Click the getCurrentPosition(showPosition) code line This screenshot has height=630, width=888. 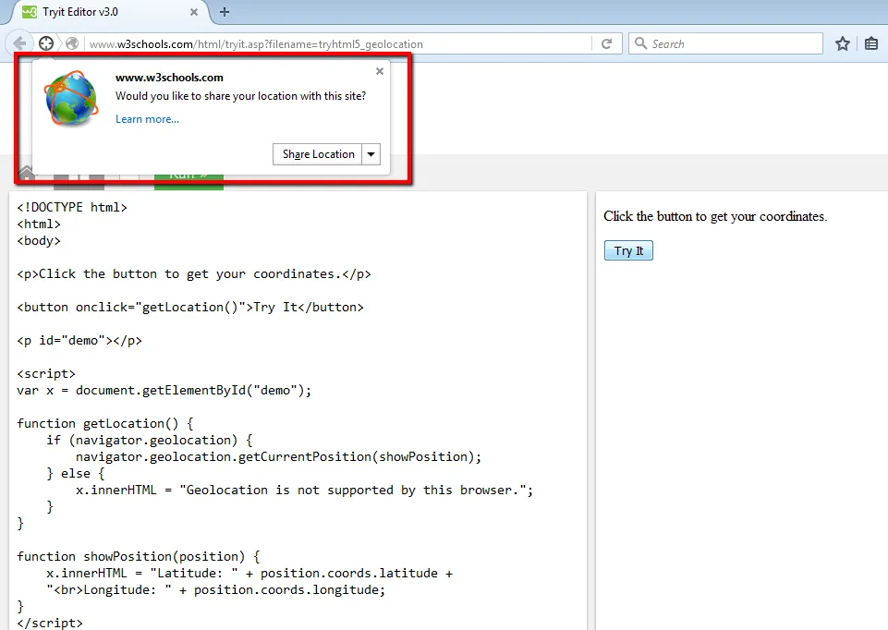(x=279, y=456)
